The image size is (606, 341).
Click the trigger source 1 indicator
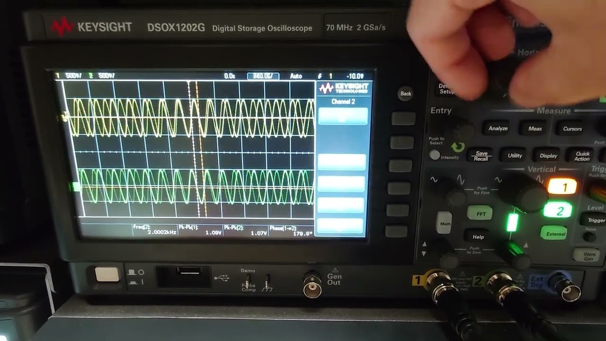[x=330, y=76]
